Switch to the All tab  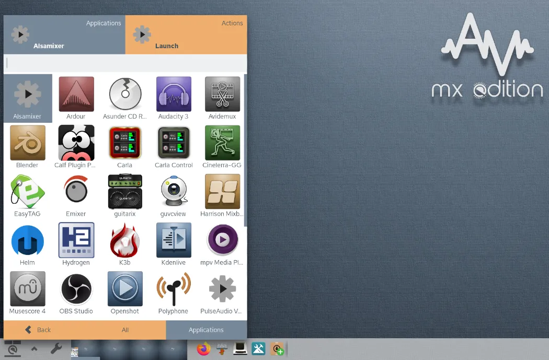click(125, 330)
